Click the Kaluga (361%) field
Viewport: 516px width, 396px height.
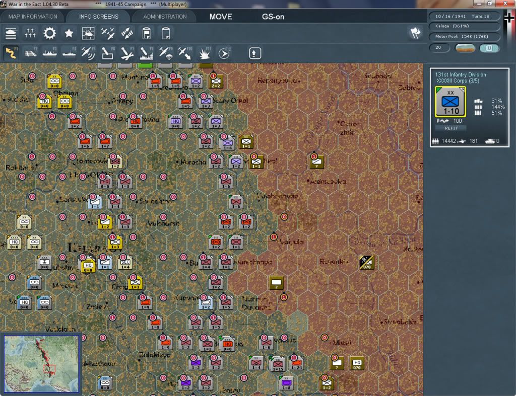pyautogui.click(x=464, y=26)
